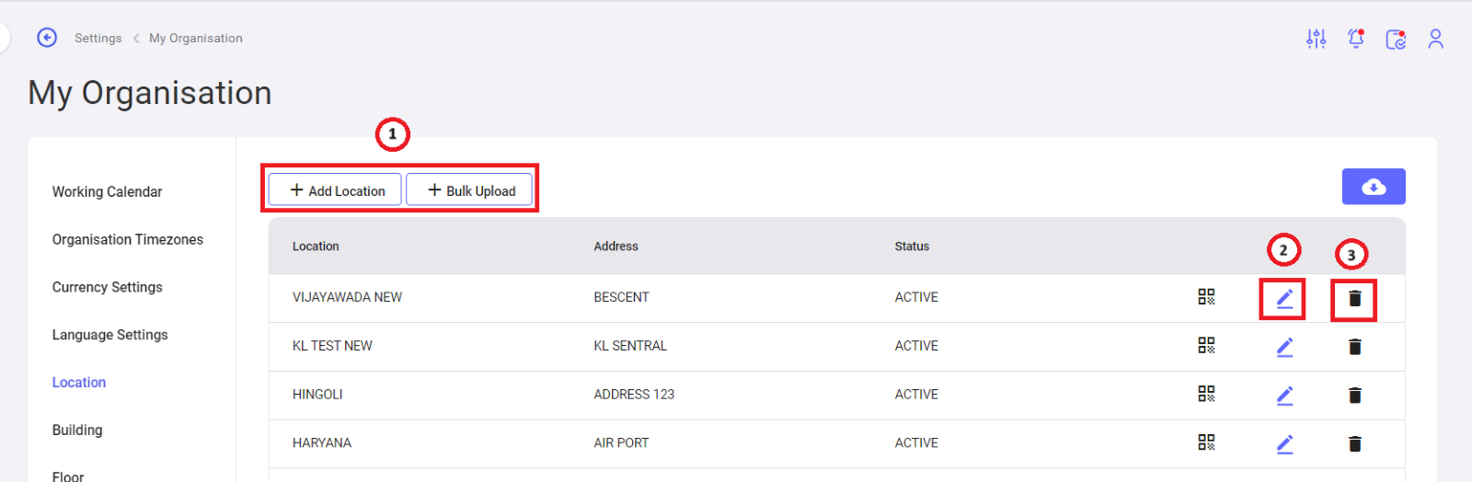Go to Currency Settings section
The image size is (1472, 482).
click(x=108, y=287)
